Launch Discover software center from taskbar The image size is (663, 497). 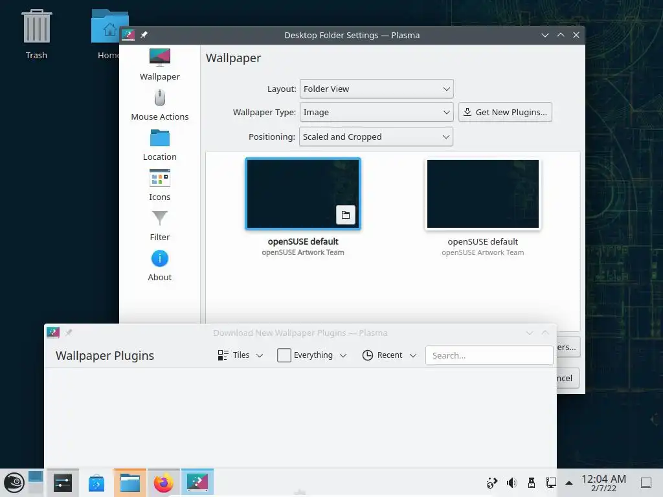[x=96, y=483]
